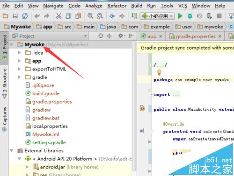The image size is (234, 176).
Task: Toggle the Captures side tab
Action: 5,119
